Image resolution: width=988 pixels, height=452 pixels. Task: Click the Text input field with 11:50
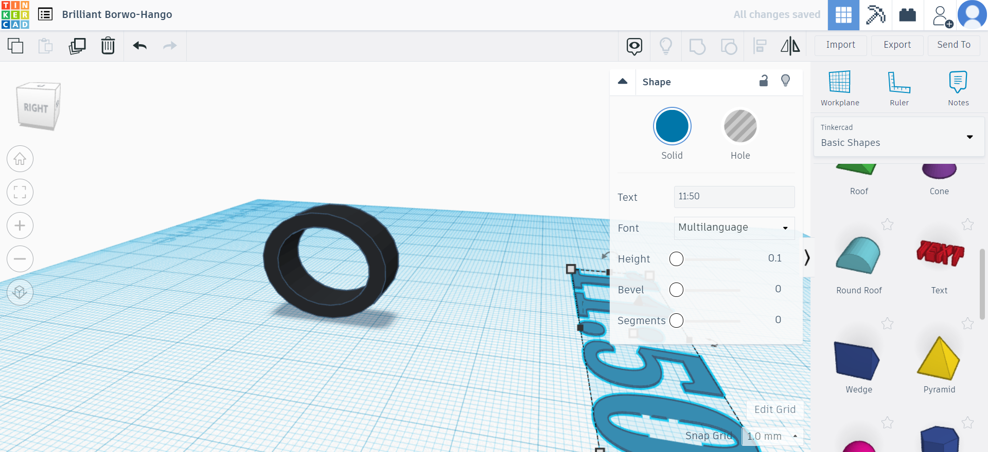click(734, 197)
